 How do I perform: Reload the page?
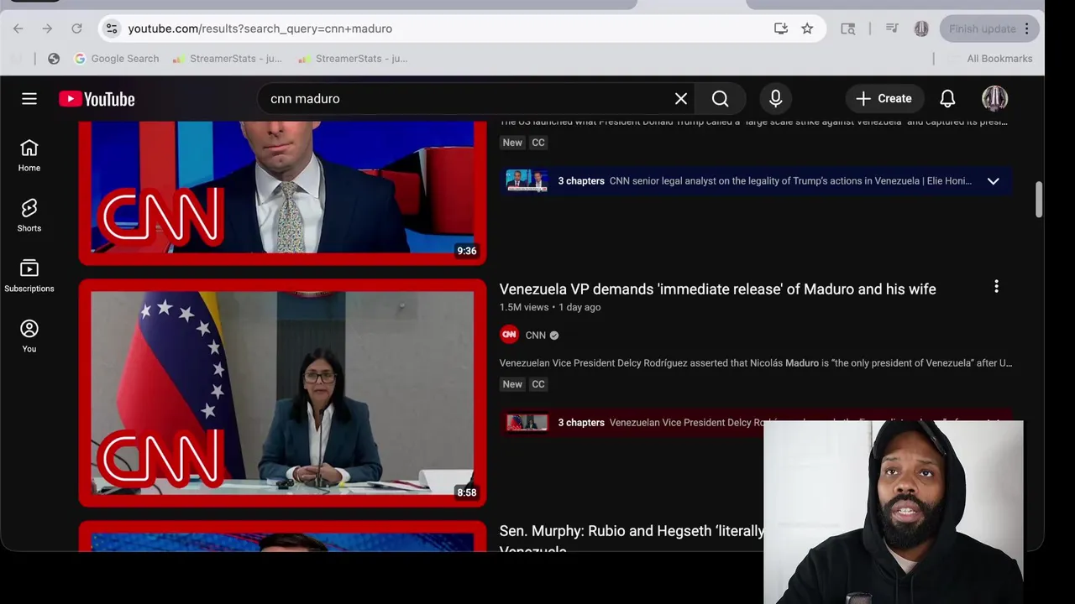(76, 29)
